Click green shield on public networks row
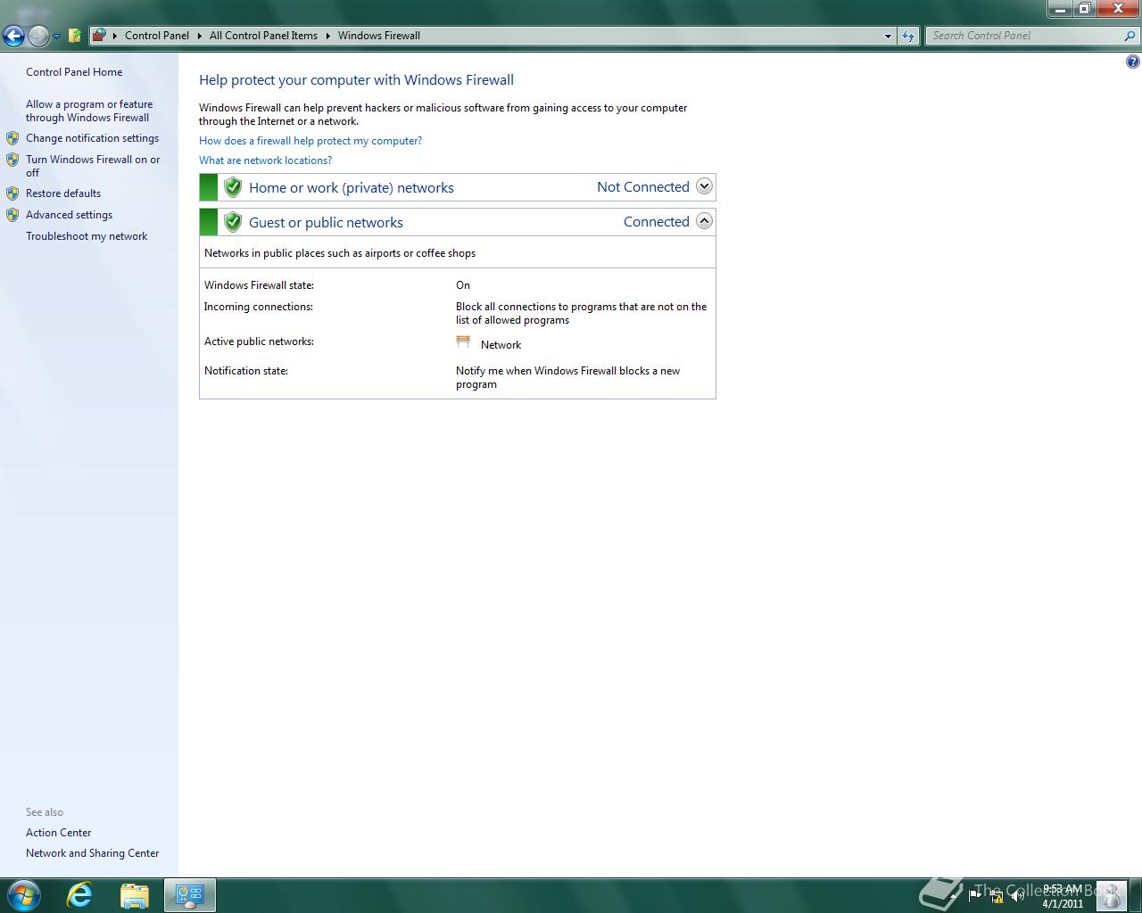The height and width of the screenshot is (913, 1142). click(x=233, y=222)
